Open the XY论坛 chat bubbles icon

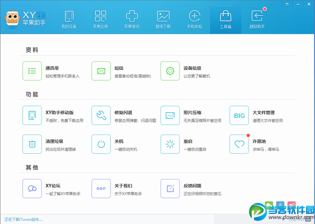pos(32,189)
